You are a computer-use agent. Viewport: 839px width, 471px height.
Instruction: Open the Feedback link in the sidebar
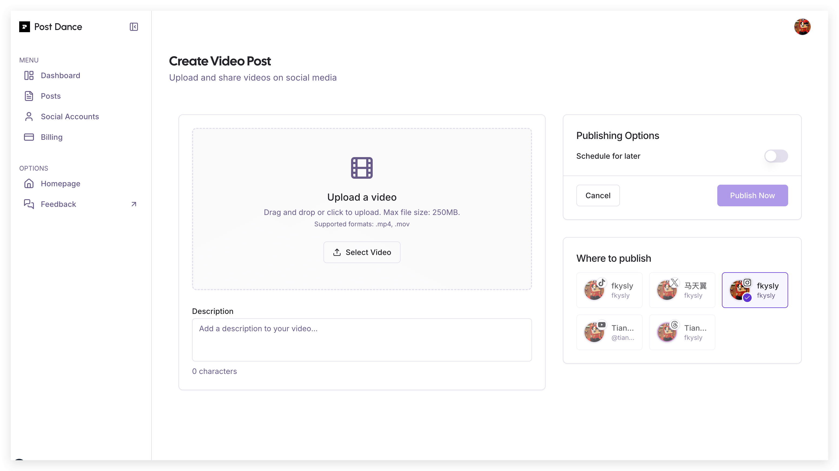(58, 204)
